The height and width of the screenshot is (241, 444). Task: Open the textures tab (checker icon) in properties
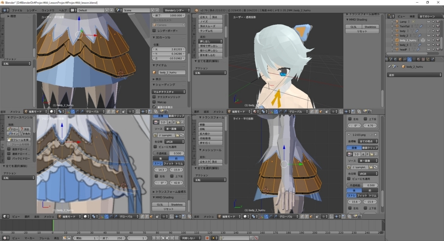423,59
